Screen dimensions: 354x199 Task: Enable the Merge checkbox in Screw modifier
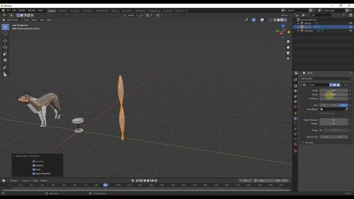(321, 130)
